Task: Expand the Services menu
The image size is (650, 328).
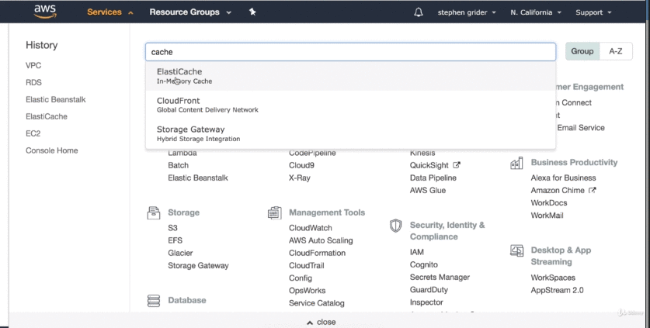Action: [110, 12]
